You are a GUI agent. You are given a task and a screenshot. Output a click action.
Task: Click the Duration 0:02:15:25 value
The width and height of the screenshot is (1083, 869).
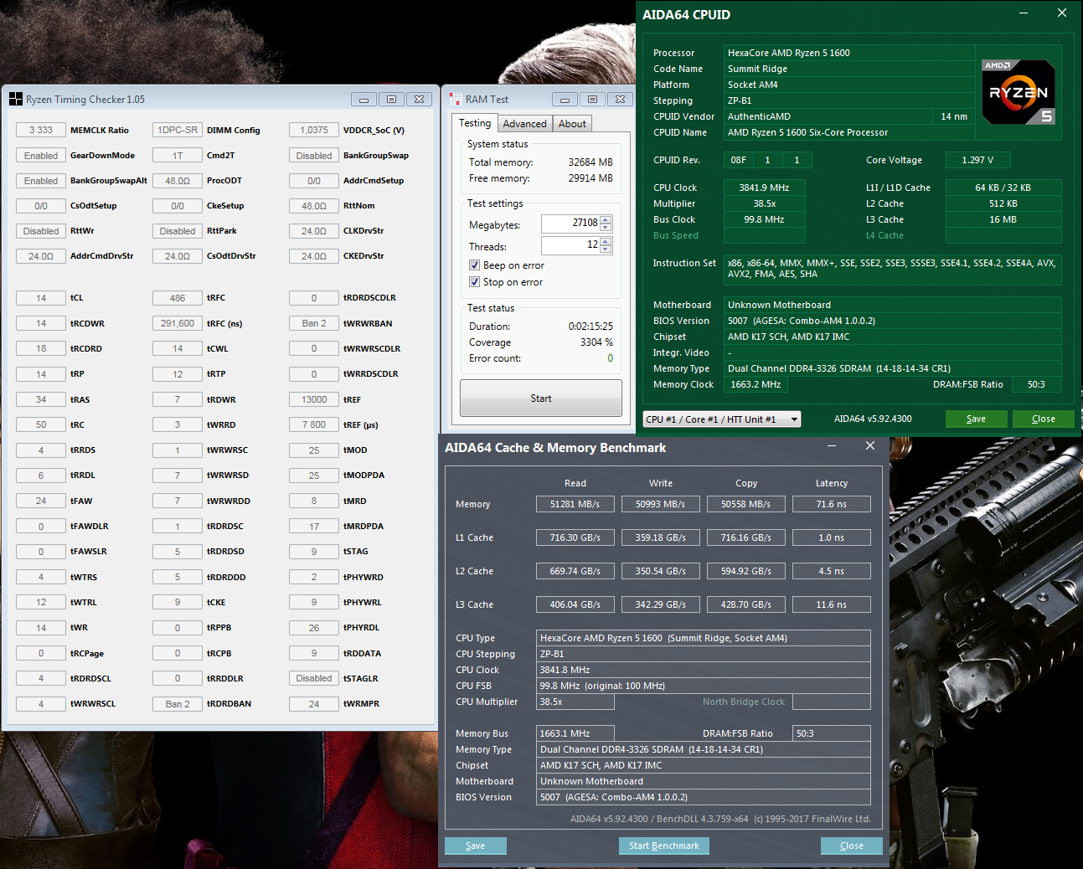point(590,327)
